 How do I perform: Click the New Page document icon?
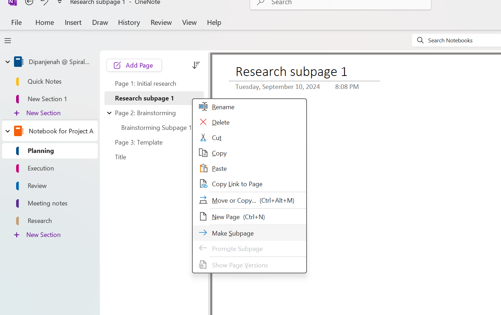[203, 216]
